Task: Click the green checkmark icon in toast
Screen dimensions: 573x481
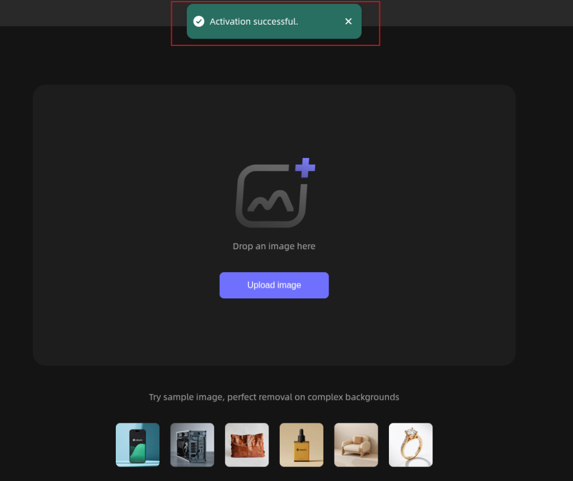Action: pyautogui.click(x=199, y=22)
